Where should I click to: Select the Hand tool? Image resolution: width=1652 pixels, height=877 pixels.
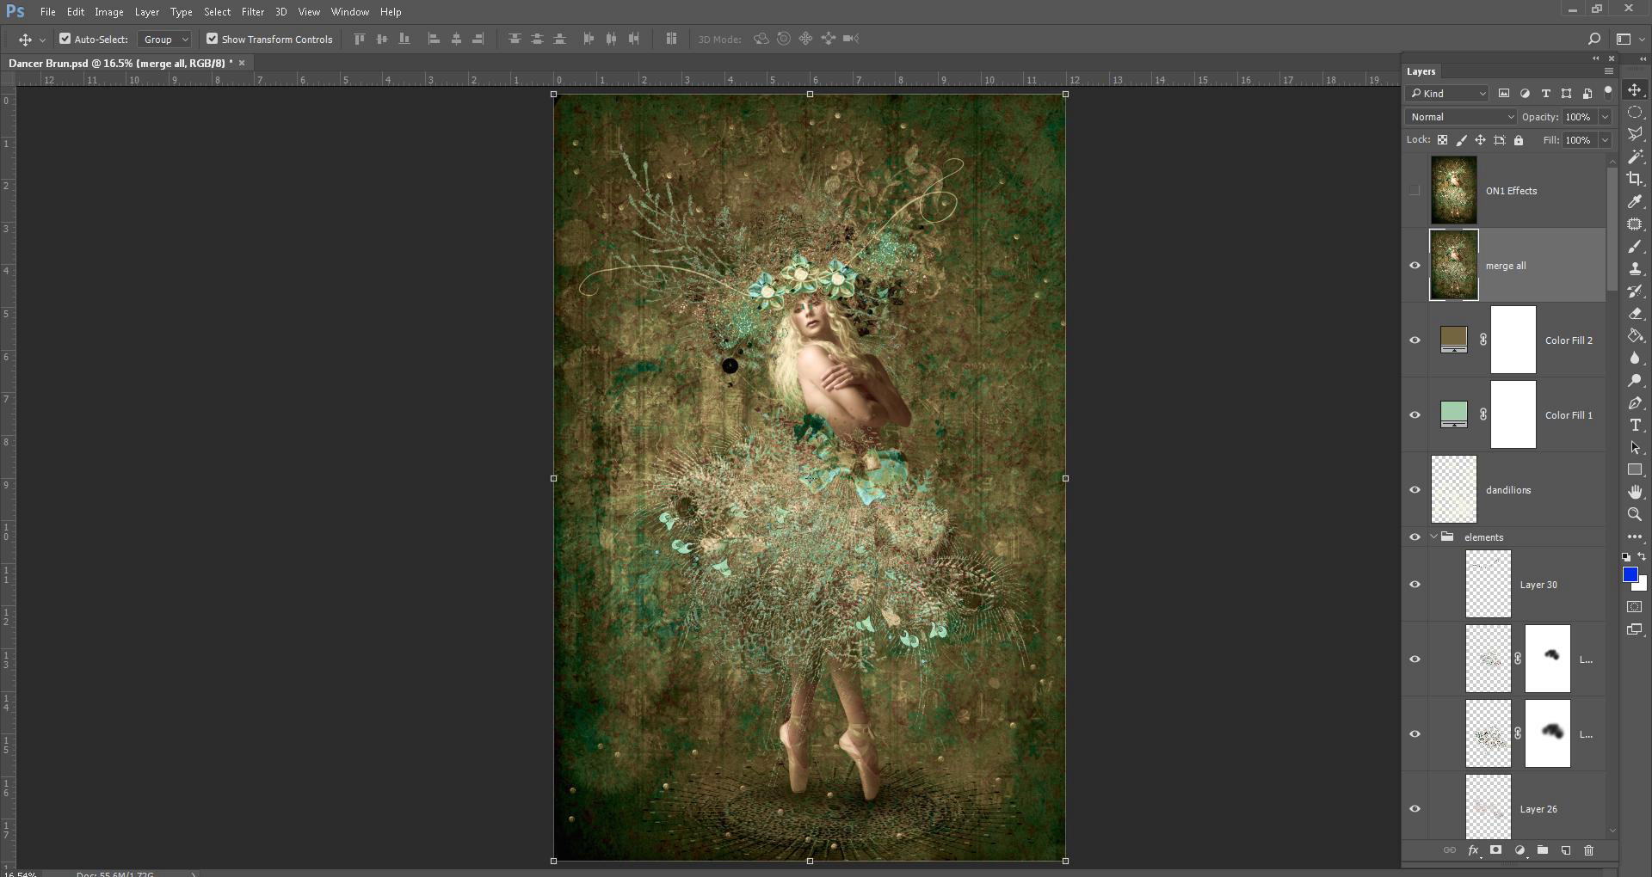point(1635,492)
